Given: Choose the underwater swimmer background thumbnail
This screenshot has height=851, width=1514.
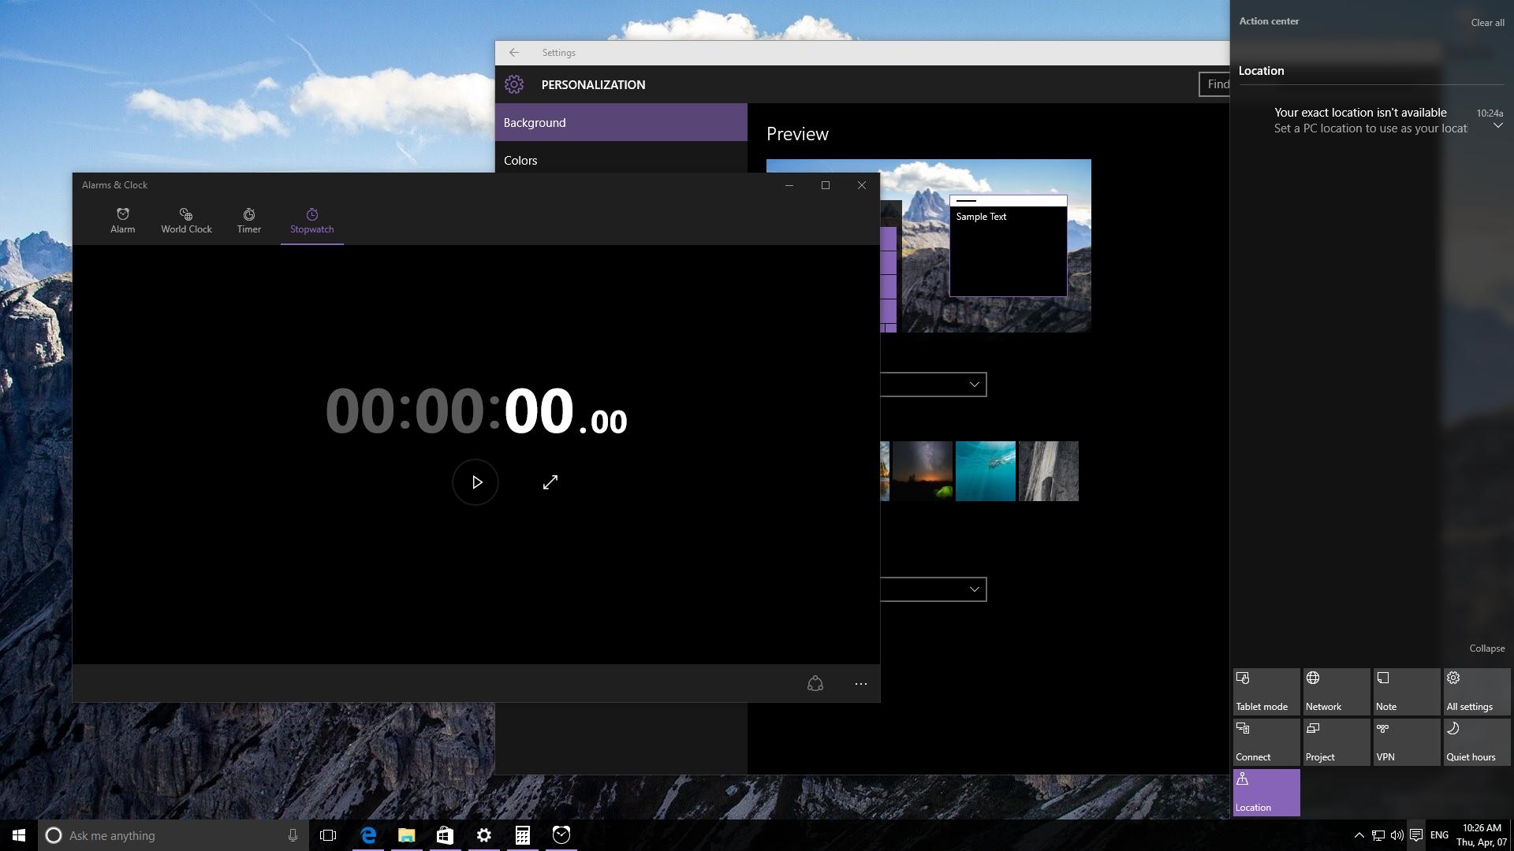Looking at the screenshot, I should 985,471.
